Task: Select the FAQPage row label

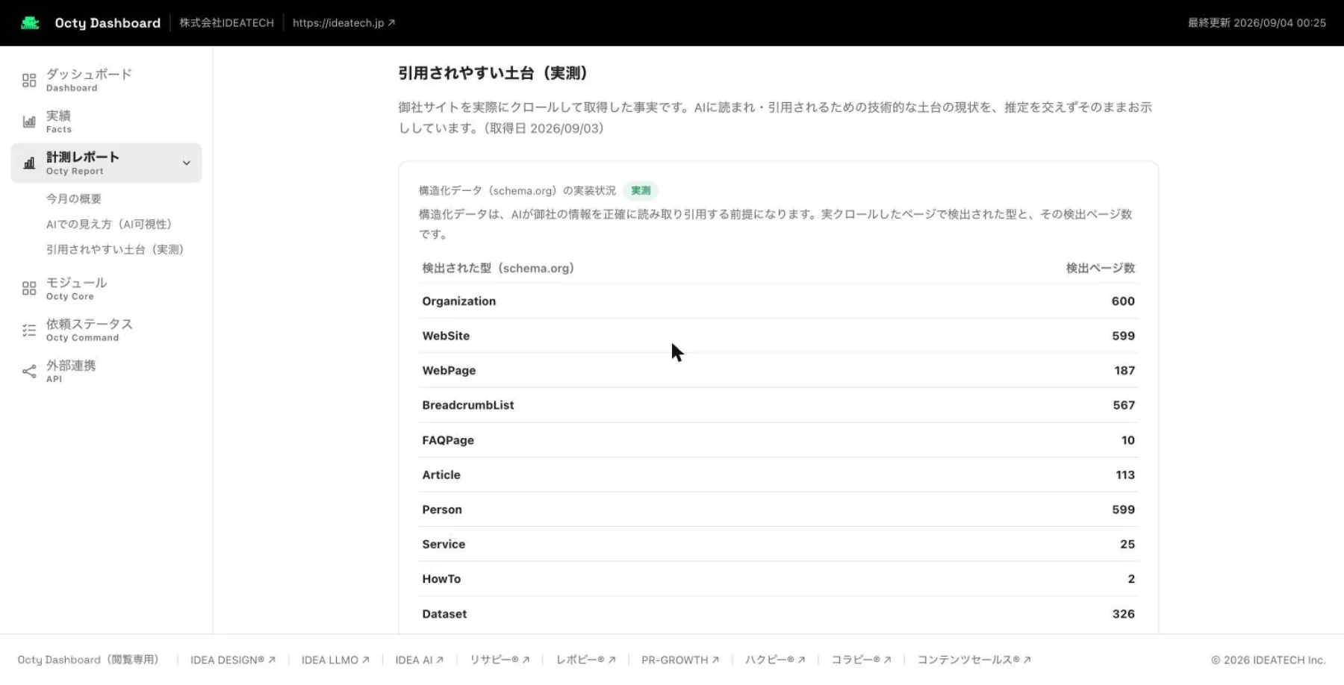Action: (448, 440)
